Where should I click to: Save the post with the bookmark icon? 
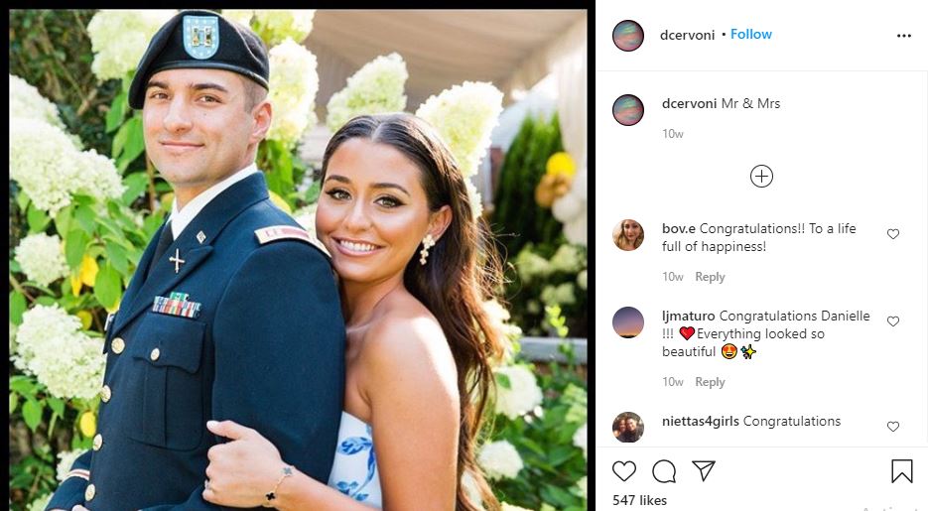902,471
